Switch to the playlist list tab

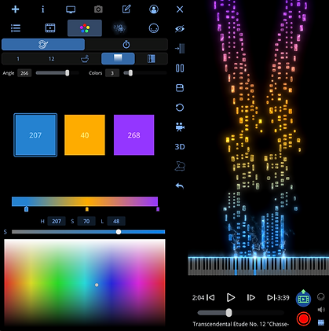(x=16, y=28)
